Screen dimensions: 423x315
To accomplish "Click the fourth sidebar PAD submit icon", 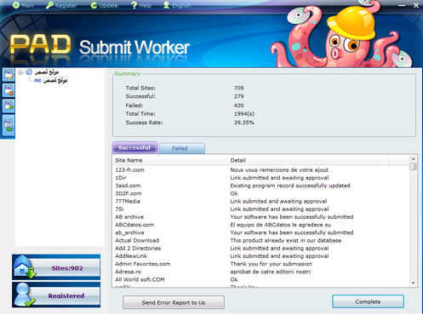I will (9, 125).
